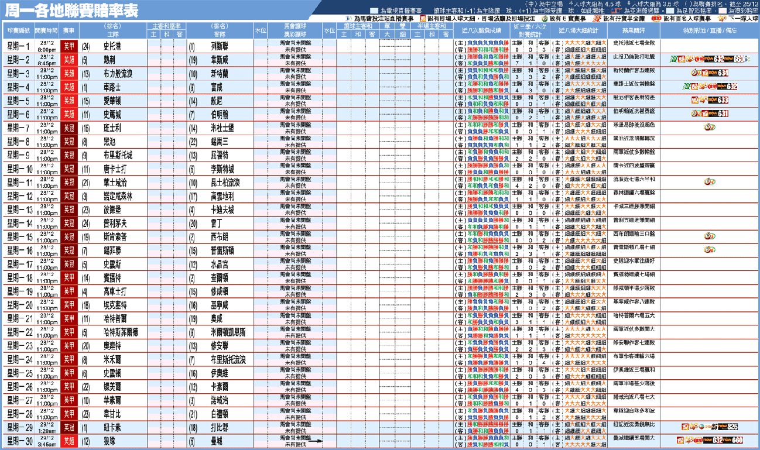
Task: Select the 英甲 league badge for 星期一1
Action: coord(69,46)
